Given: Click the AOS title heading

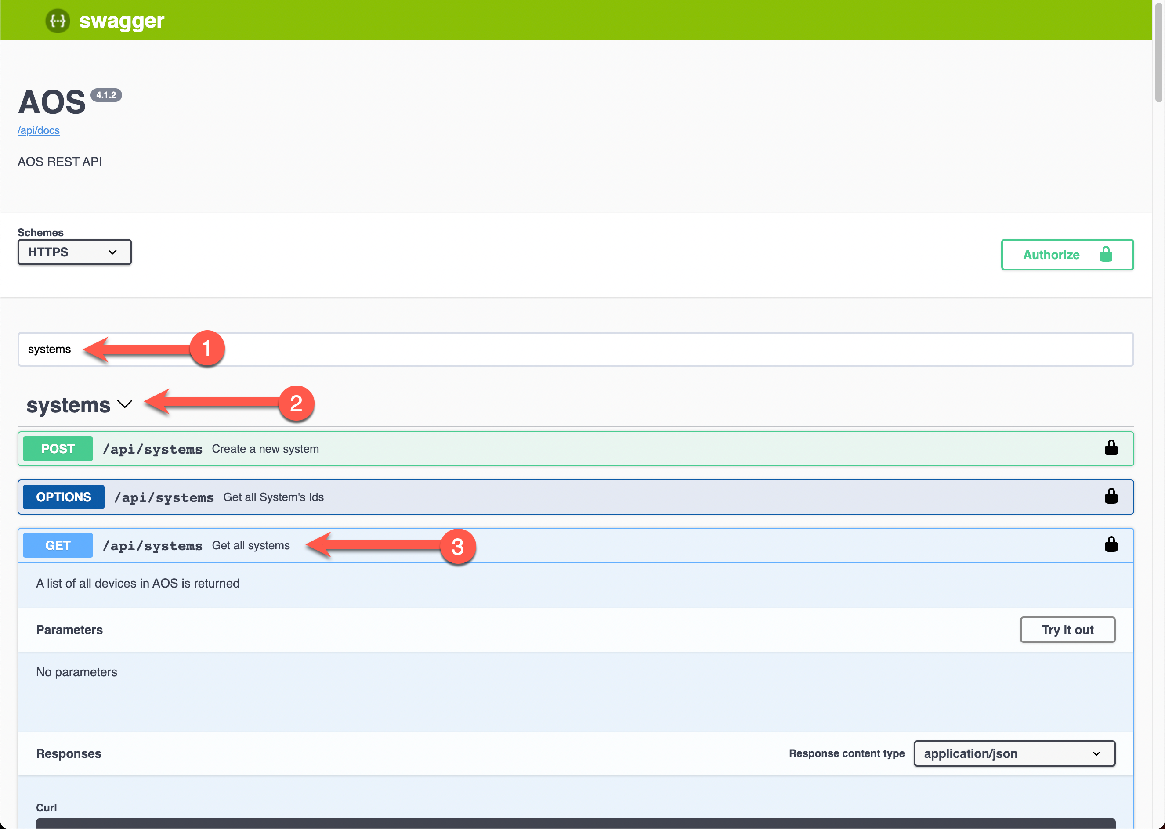Looking at the screenshot, I should click(51, 102).
